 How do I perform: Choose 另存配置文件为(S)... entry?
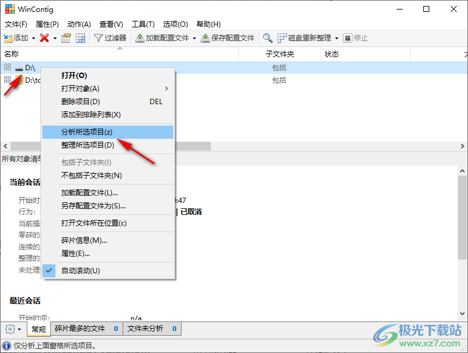pos(108,206)
